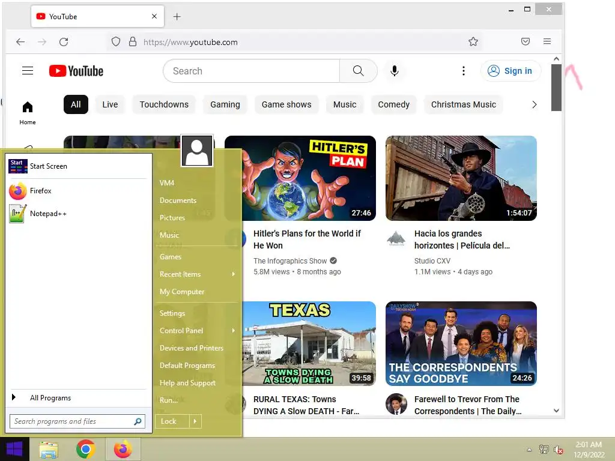Select the Music filter chip
This screenshot has height=461, width=615.
pyautogui.click(x=345, y=104)
